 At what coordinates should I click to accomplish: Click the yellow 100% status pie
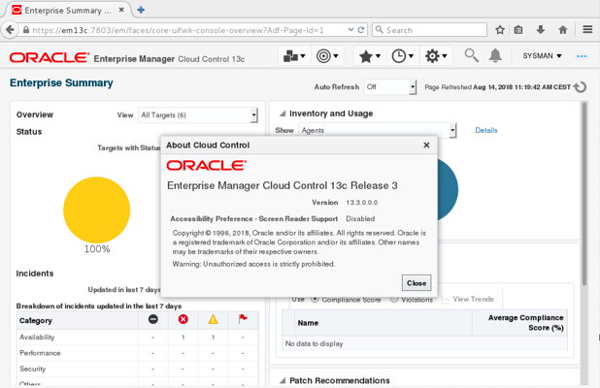click(97, 210)
